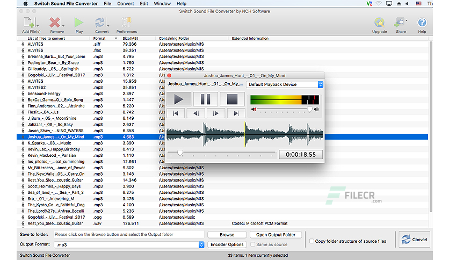Image resolution: width=449 pixels, height=260 pixels.
Task: Click the Upgrade toolbar icon
Action: click(x=379, y=23)
